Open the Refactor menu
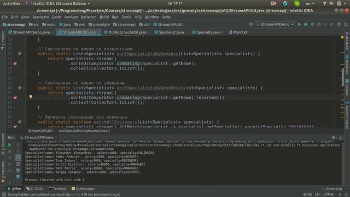Image resolution: width=350 pixels, height=197 pixels. (x=88, y=17)
